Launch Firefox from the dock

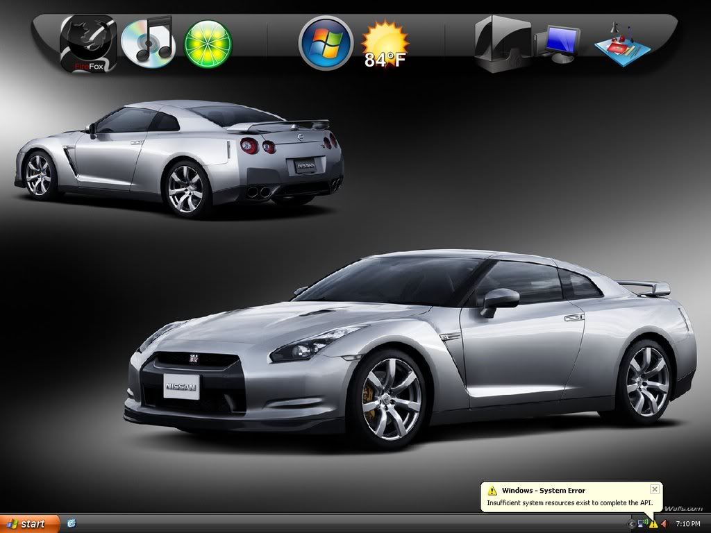(x=88, y=44)
